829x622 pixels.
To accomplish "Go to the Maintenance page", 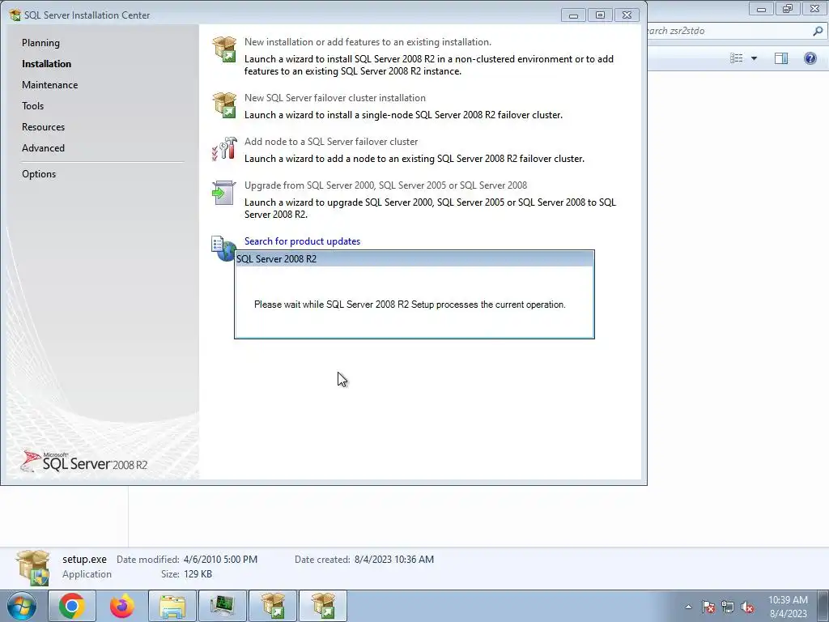I will [x=49, y=85].
